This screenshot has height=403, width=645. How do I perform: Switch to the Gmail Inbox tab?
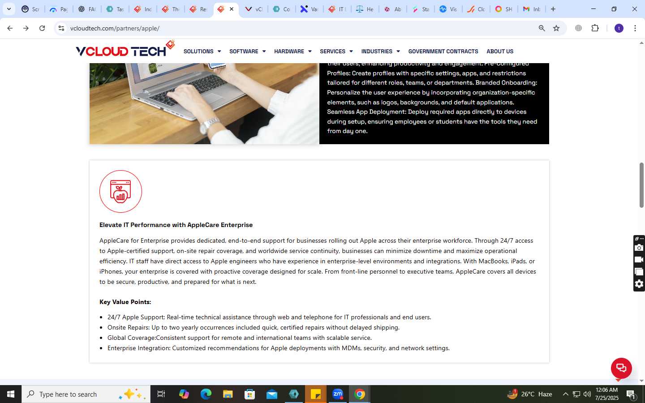pos(532,9)
